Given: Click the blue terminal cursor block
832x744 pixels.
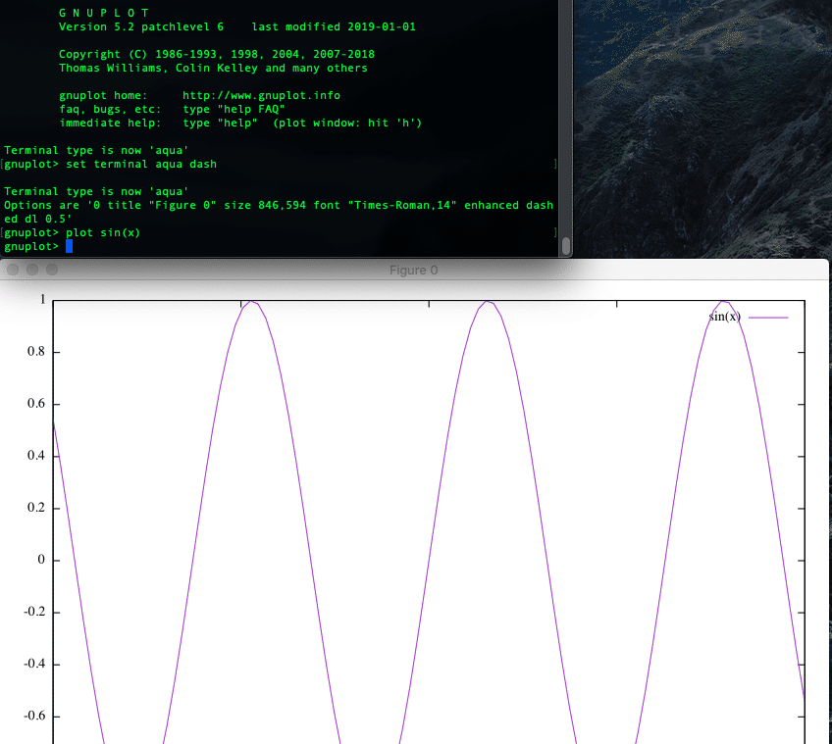Looking at the screenshot, I should (x=69, y=247).
